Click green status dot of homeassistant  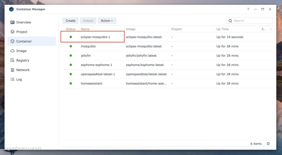pyautogui.click(x=71, y=83)
